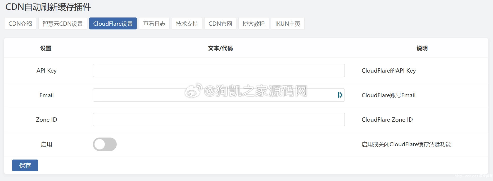Switch to 智慧云CDN设置 tab
493x181 pixels.
click(x=63, y=24)
